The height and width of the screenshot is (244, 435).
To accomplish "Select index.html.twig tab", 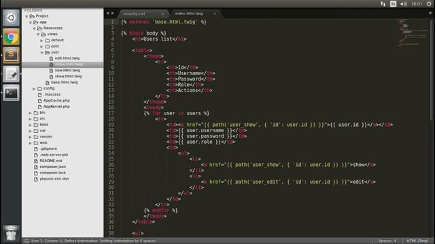I will tap(189, 14).
